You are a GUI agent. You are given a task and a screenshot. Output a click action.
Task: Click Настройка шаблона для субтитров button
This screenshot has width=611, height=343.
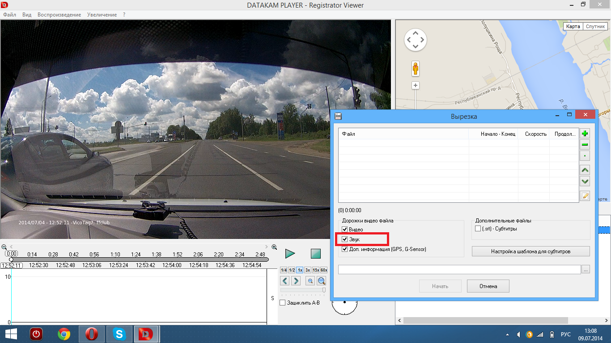[x=530, y=251]
